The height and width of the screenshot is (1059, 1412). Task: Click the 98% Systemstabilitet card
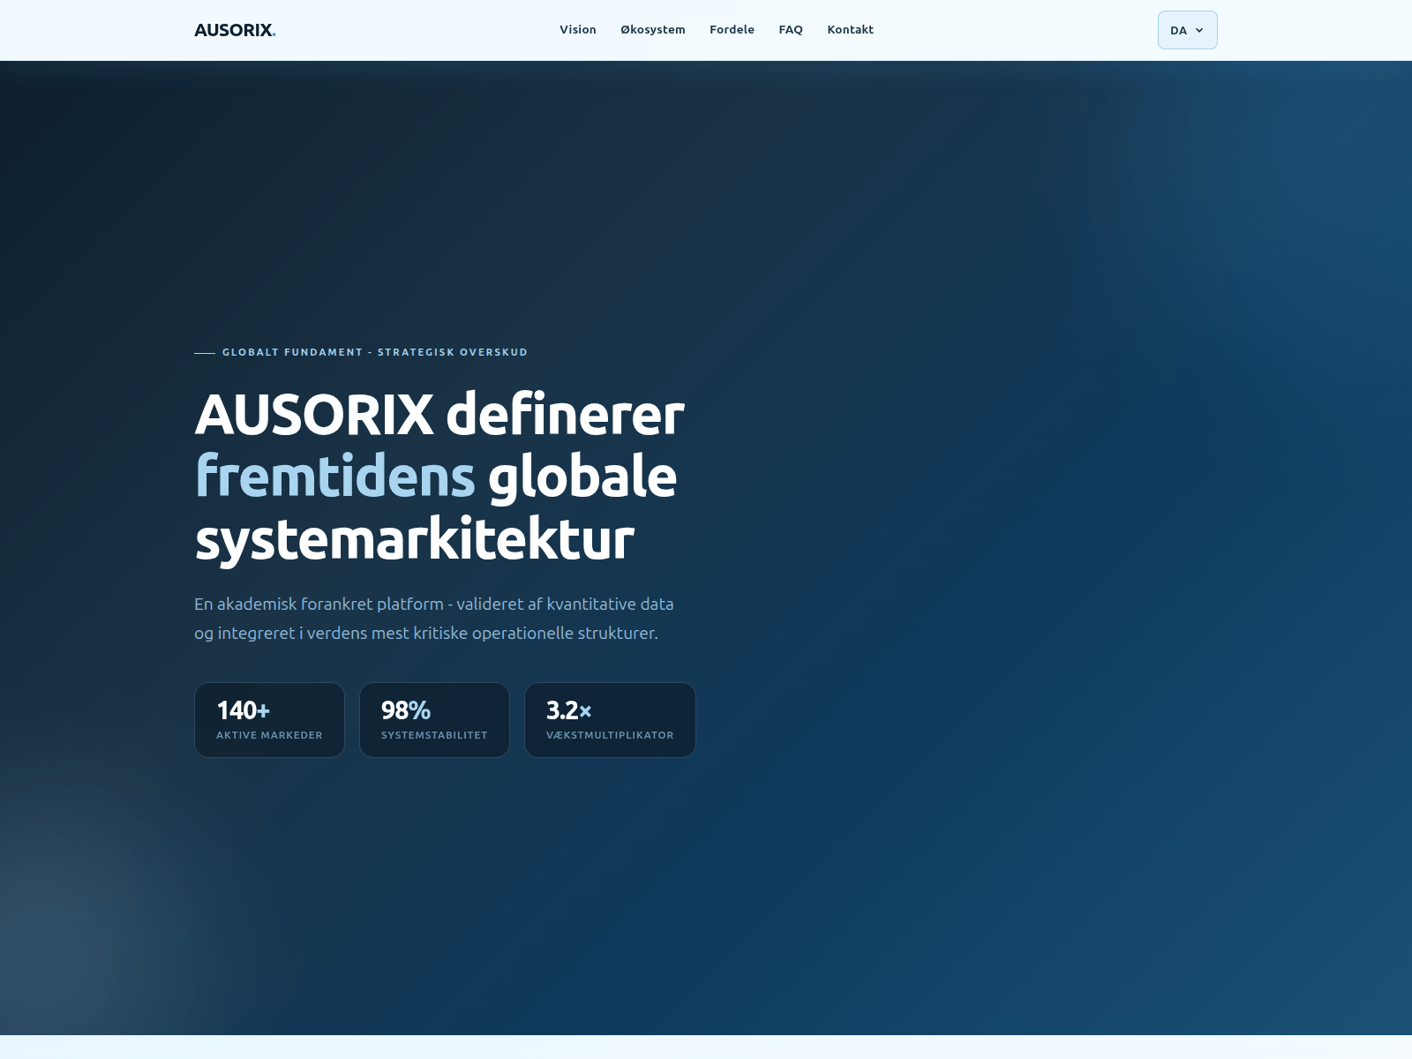click(434, 720)
